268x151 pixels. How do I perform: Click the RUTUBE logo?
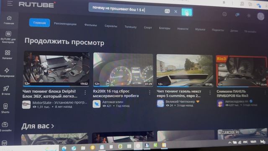(x=37, y=5)
